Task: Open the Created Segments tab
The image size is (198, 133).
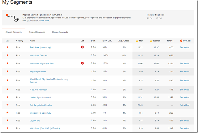Action: tap(37, 32)
